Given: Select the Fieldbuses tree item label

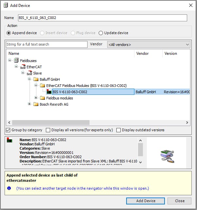Looking at the screenshot, I should click(x=28, y=61).
